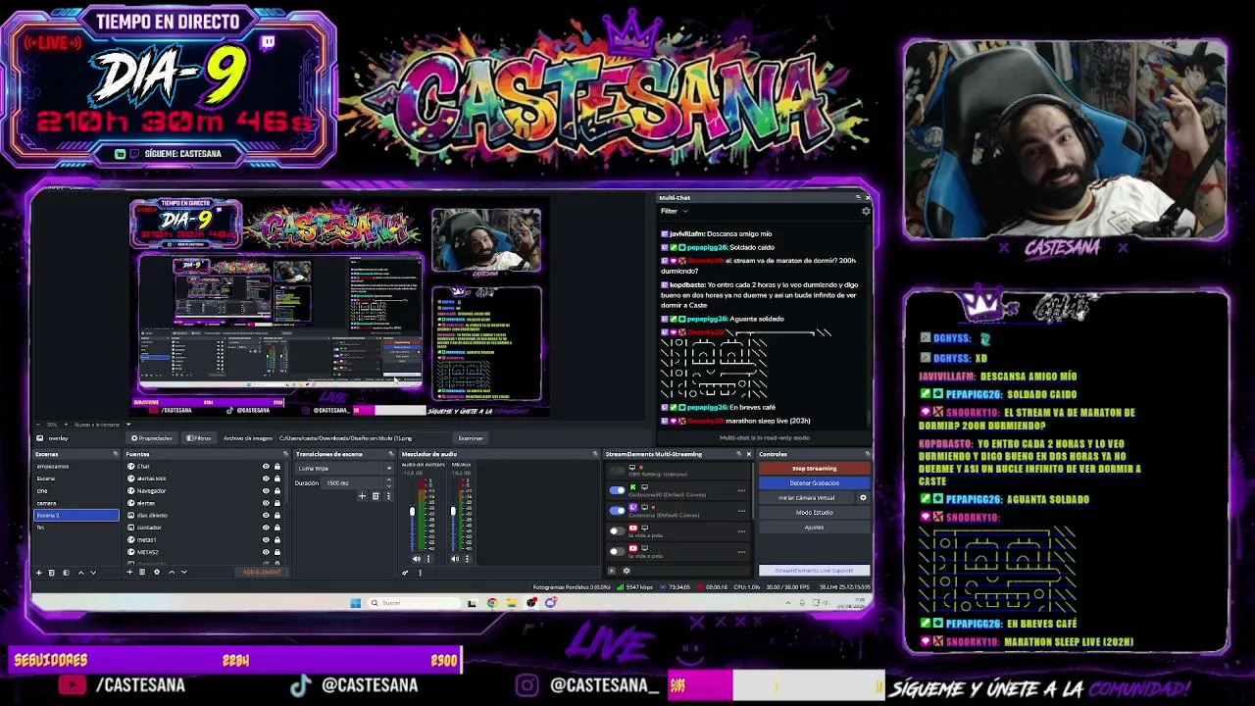Click Stop Streaming button

click(814, 469)
